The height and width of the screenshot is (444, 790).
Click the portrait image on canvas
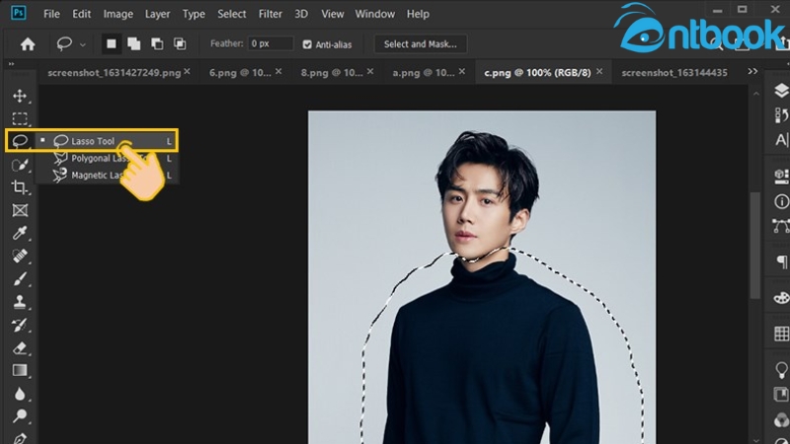pos(482,277)
